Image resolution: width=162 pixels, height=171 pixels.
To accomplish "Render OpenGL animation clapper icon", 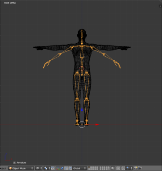I will tap(140, 168).
